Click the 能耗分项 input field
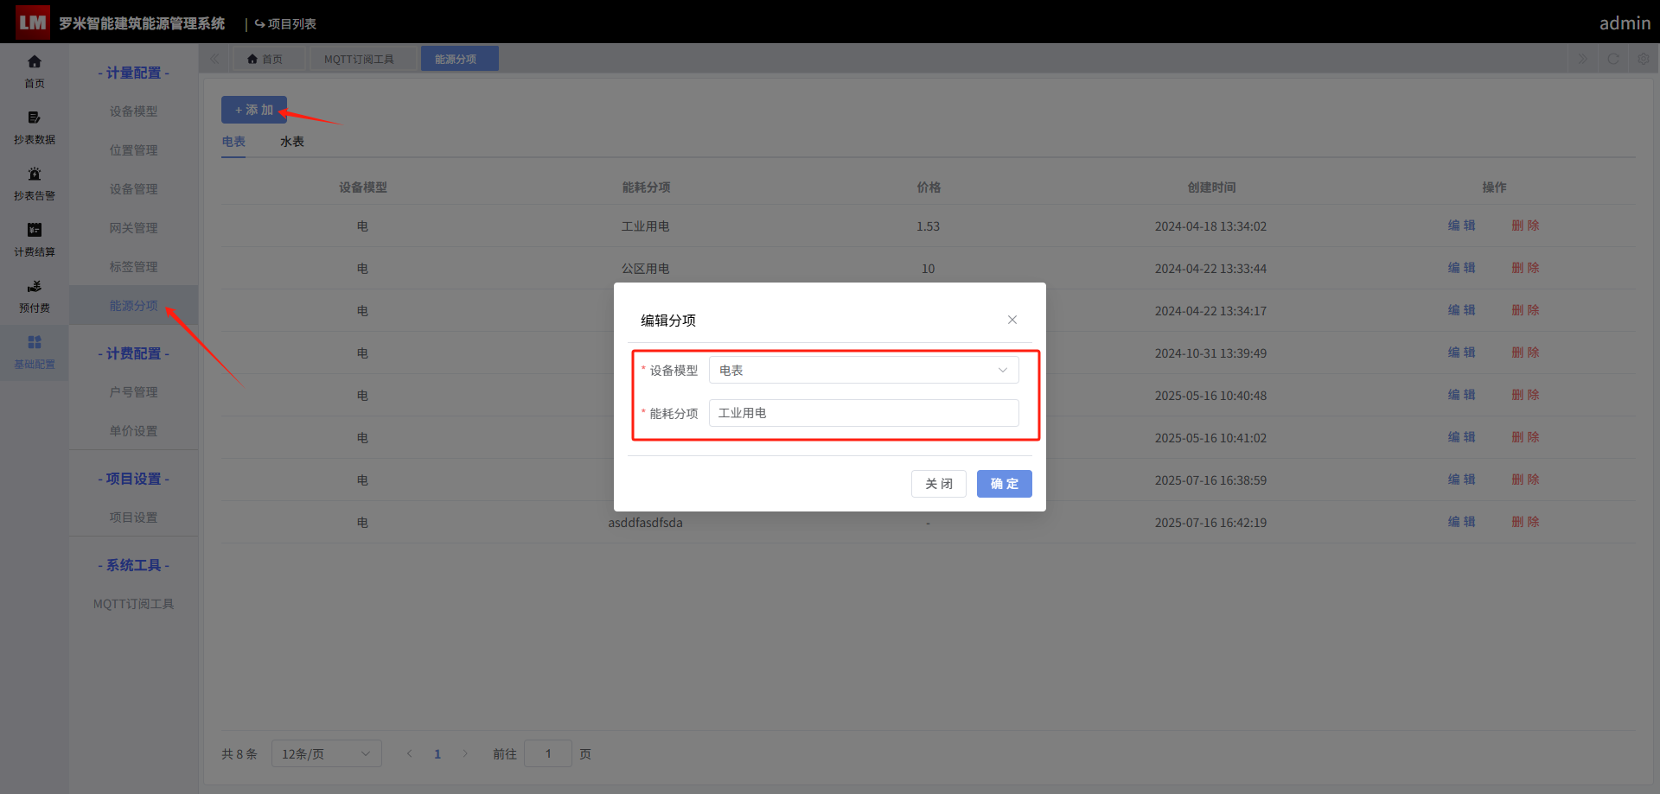This screenshot has height=794, width=1660. click(864, 413)
